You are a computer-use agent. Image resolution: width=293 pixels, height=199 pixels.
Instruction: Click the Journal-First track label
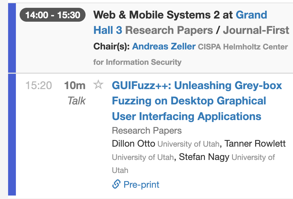pos(256,30)
